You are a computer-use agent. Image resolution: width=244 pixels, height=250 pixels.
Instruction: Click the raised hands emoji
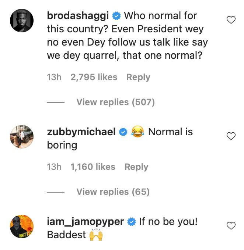95,235
